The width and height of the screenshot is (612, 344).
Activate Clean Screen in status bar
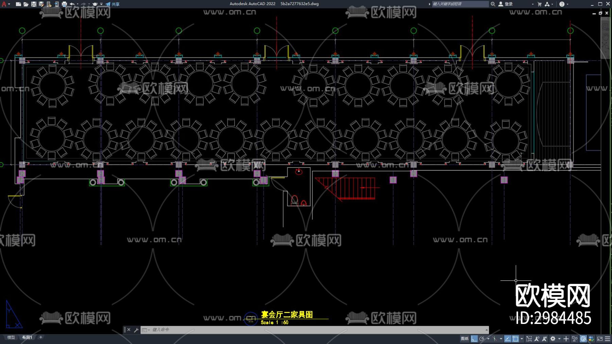click(x=600, y=339)
